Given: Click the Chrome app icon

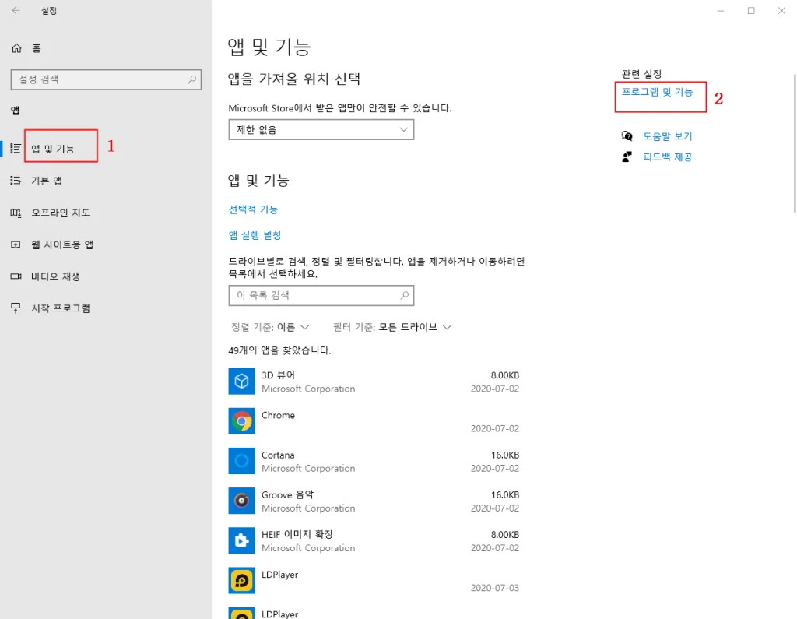Looking at the screenshot, I should tap(241, 421).
